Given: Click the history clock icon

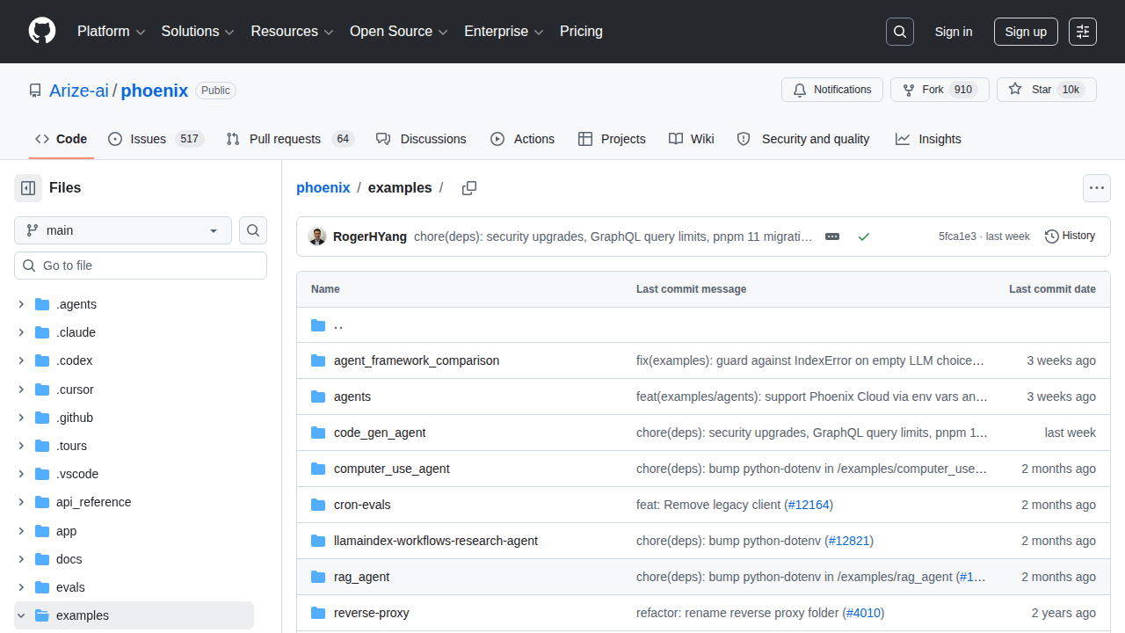Looking at the screenshot, I should pyautogui.click(x=1052, y=236).
